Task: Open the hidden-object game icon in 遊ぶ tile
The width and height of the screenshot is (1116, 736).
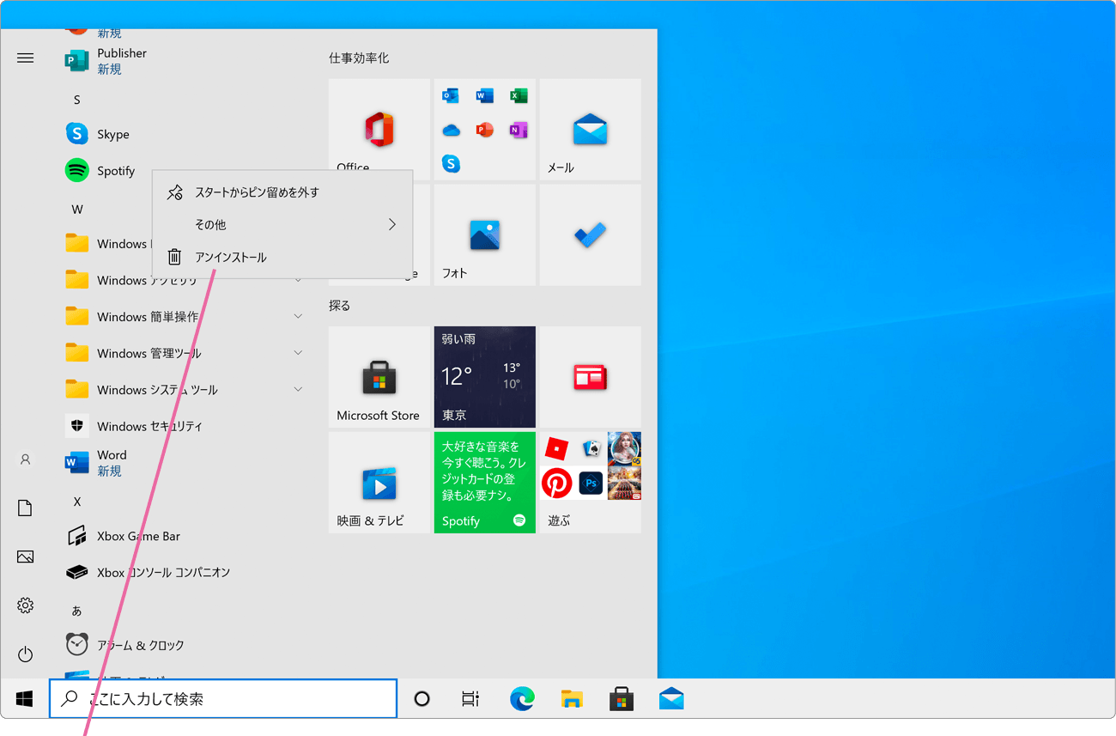Action: [x=624, y=448]
